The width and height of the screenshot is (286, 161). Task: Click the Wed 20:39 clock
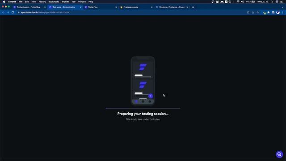(263, 2)
